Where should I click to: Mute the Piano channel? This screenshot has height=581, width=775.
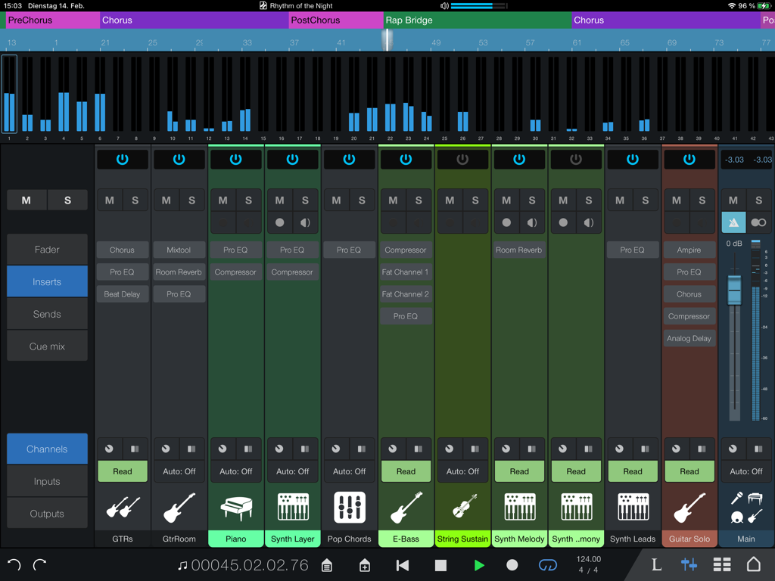[x=223, y=200]
